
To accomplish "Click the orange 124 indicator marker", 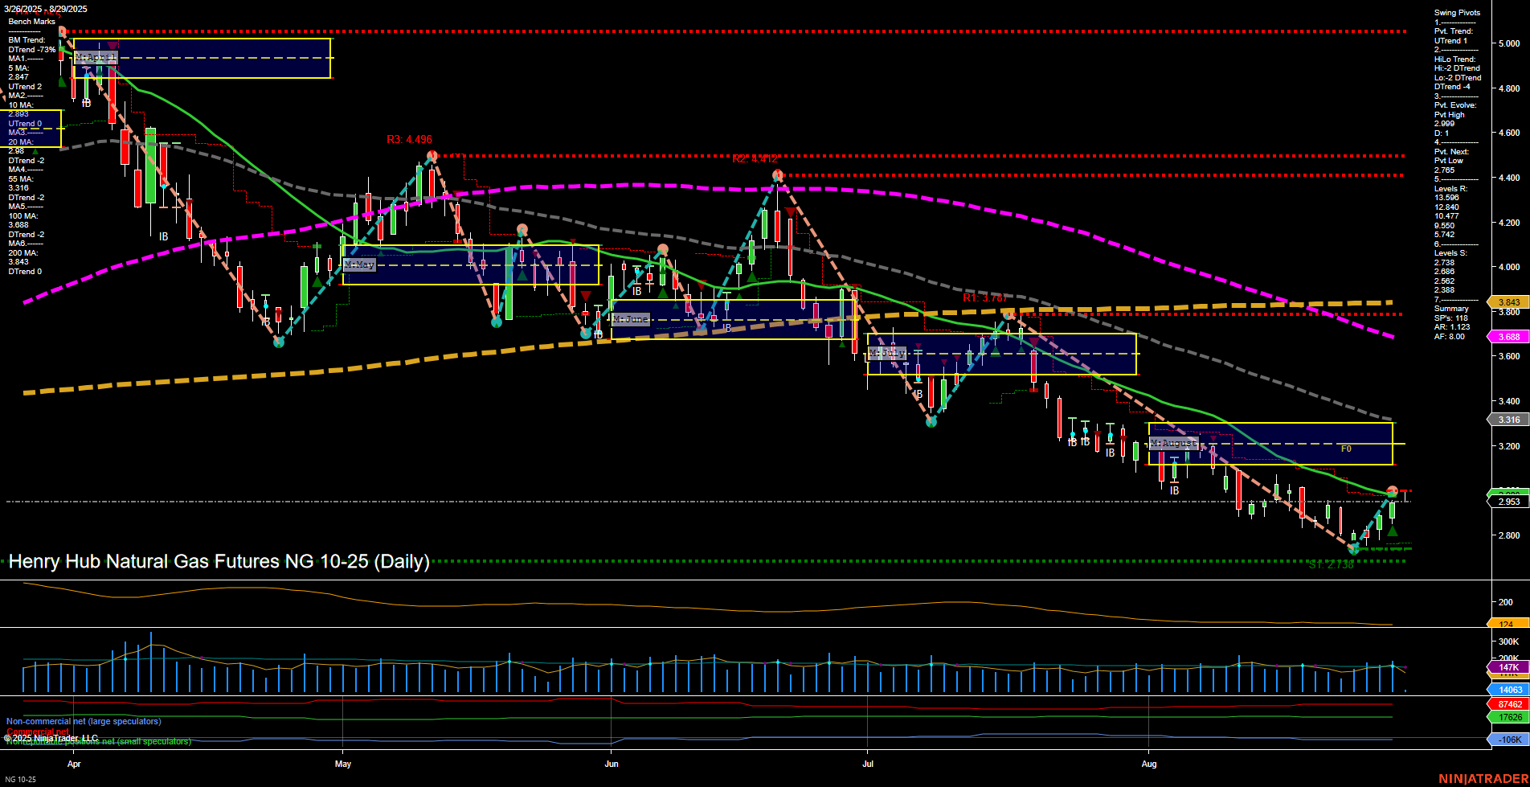I will click(1507, 624).
